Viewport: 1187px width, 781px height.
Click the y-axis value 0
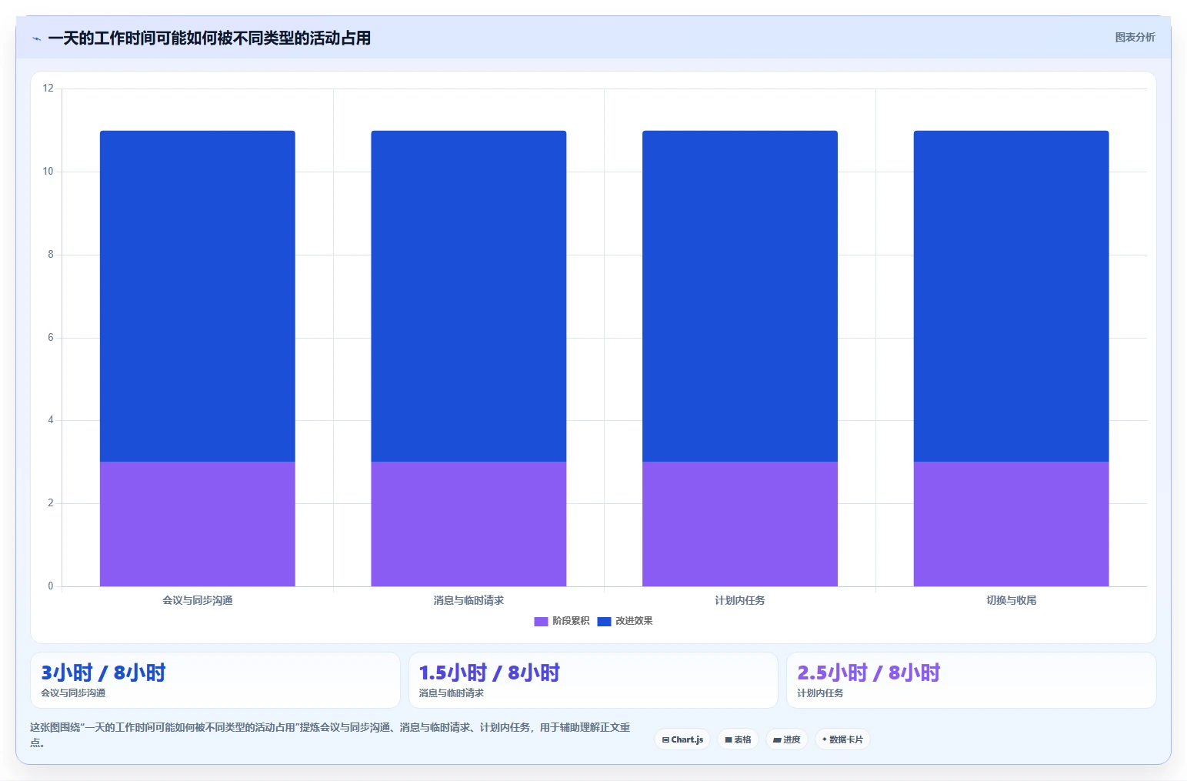pyautogui.click(x=51, y=586)
